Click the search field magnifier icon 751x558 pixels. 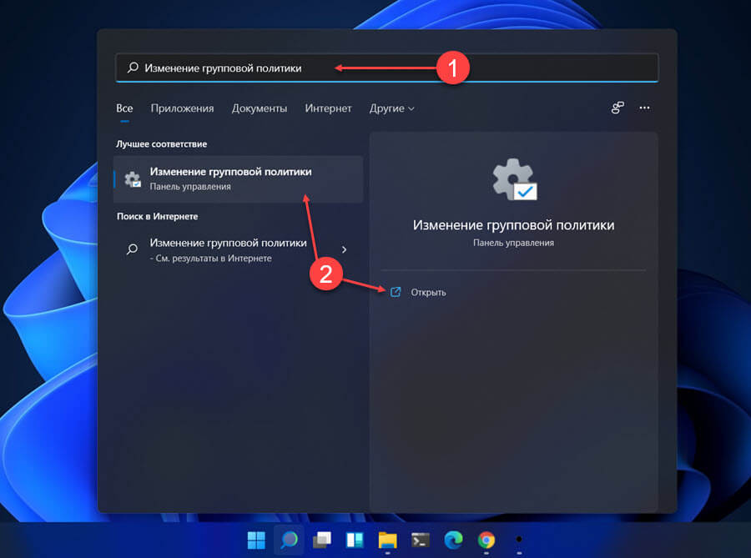134,68
